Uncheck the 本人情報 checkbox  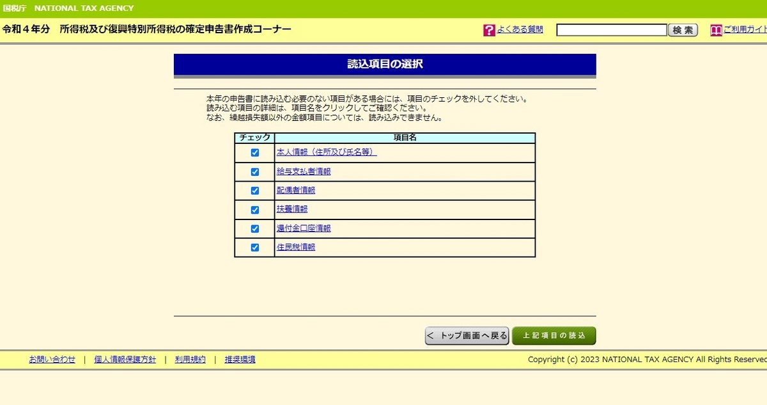pyautogui.click(x=255, y=153)
